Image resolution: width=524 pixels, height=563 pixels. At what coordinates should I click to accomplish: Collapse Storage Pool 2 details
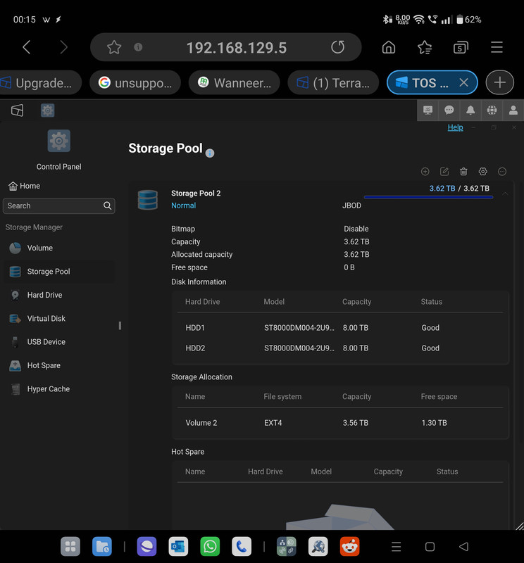[x=505, y=194]
